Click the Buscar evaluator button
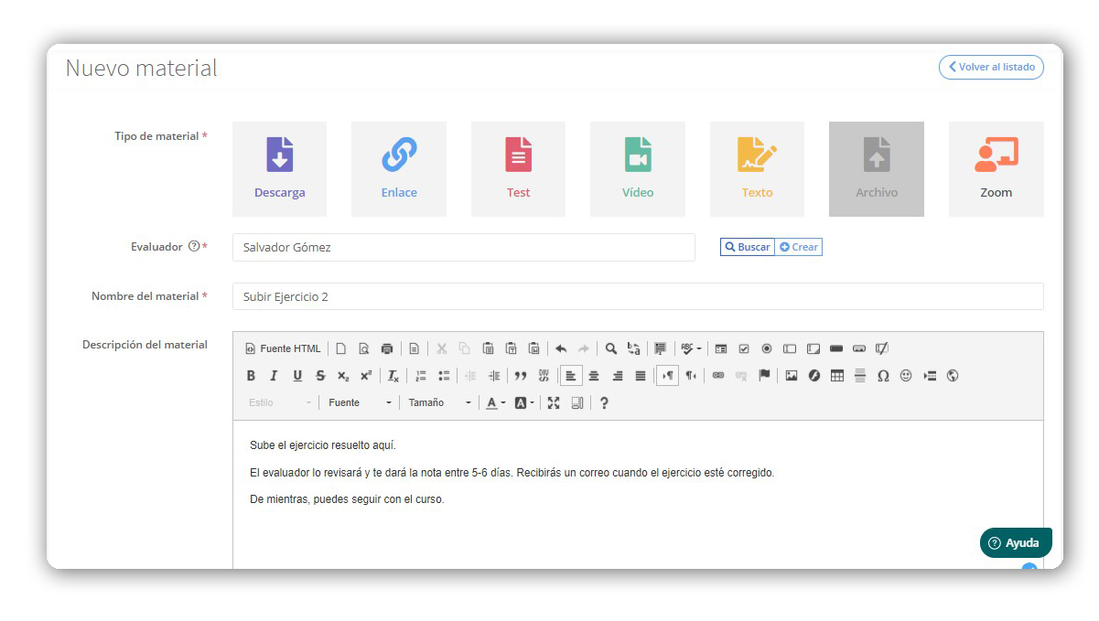Image resolution: width=1099 pixels, height=621 pixels. [748, 247]
